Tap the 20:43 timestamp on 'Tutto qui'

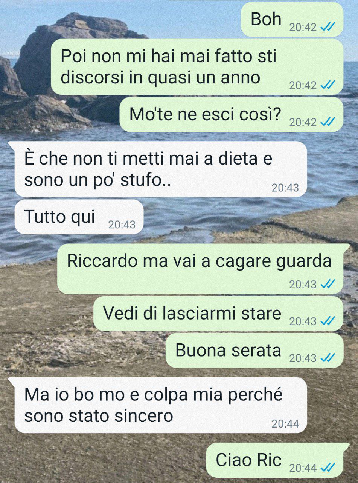(122, 225)
